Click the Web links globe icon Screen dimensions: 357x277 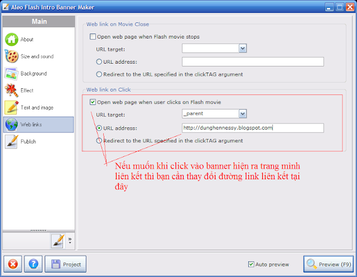(11, 125)
